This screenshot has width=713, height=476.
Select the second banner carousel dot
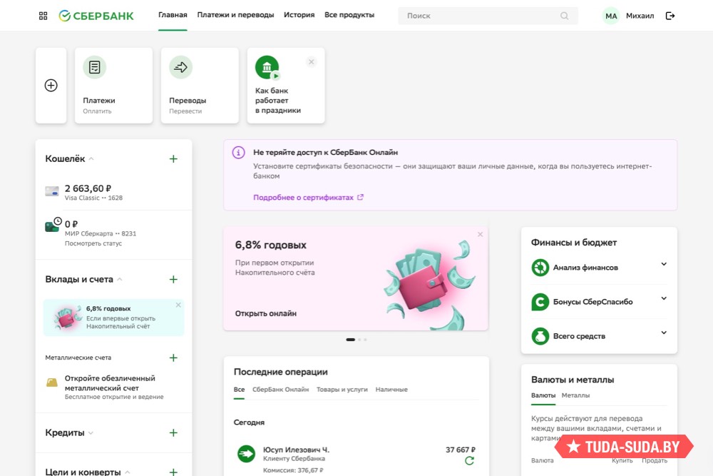[x=359, y=340]
